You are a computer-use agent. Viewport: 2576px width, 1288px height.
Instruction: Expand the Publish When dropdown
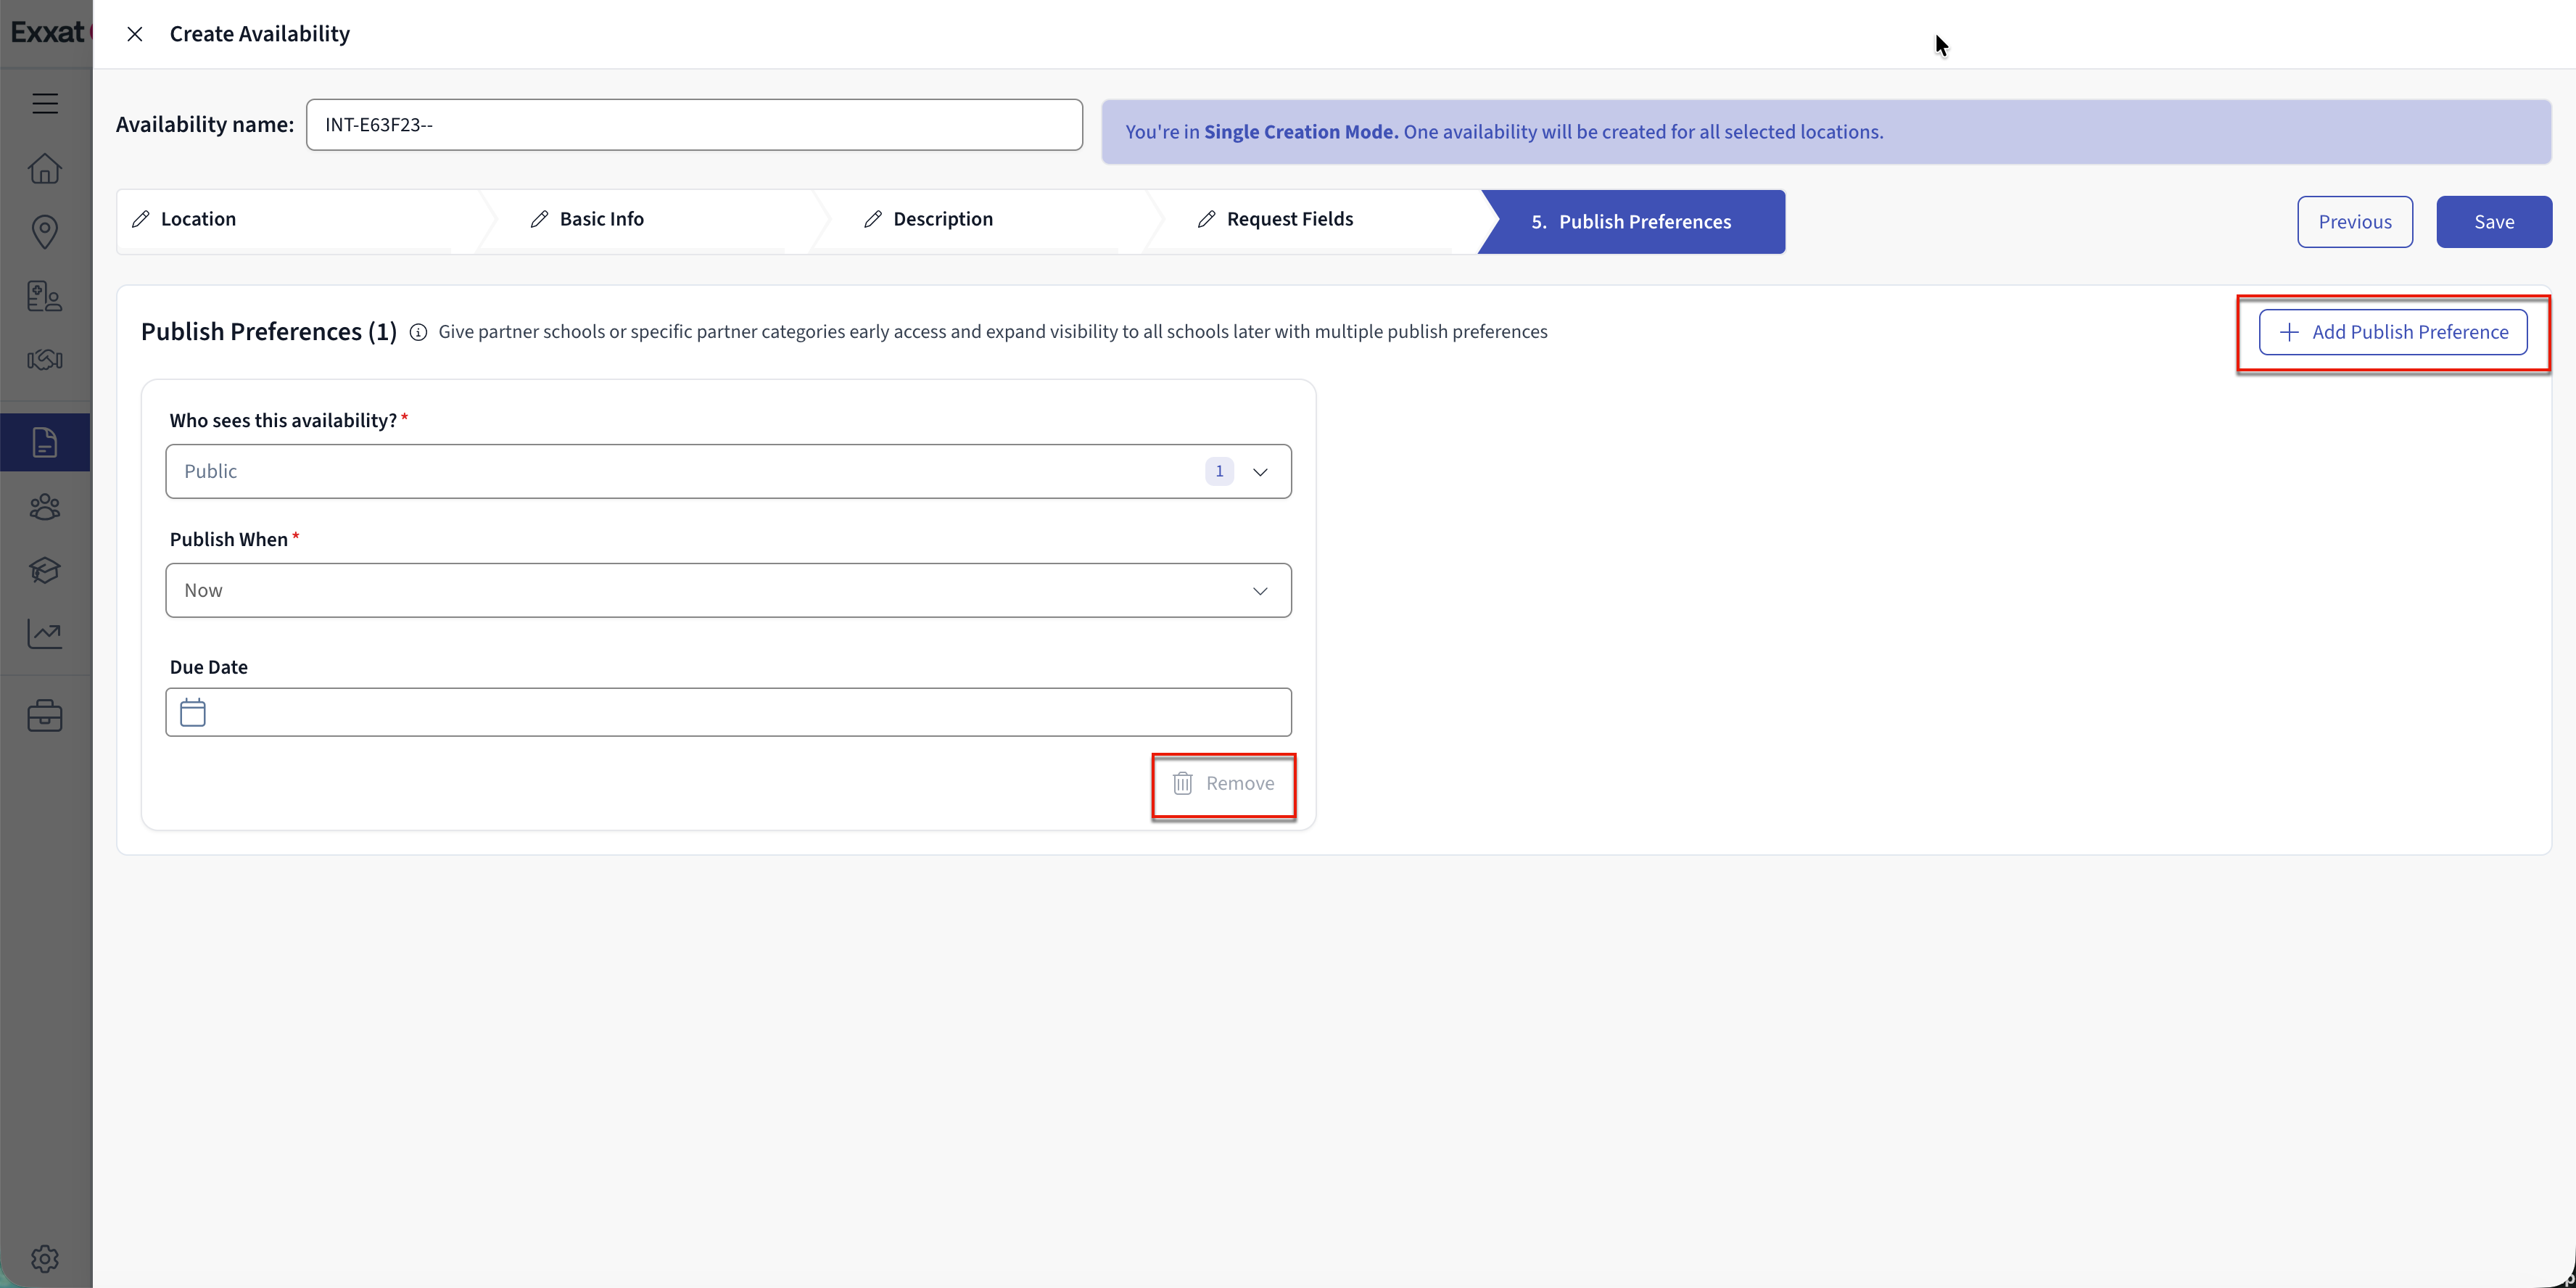click(728, 591)
